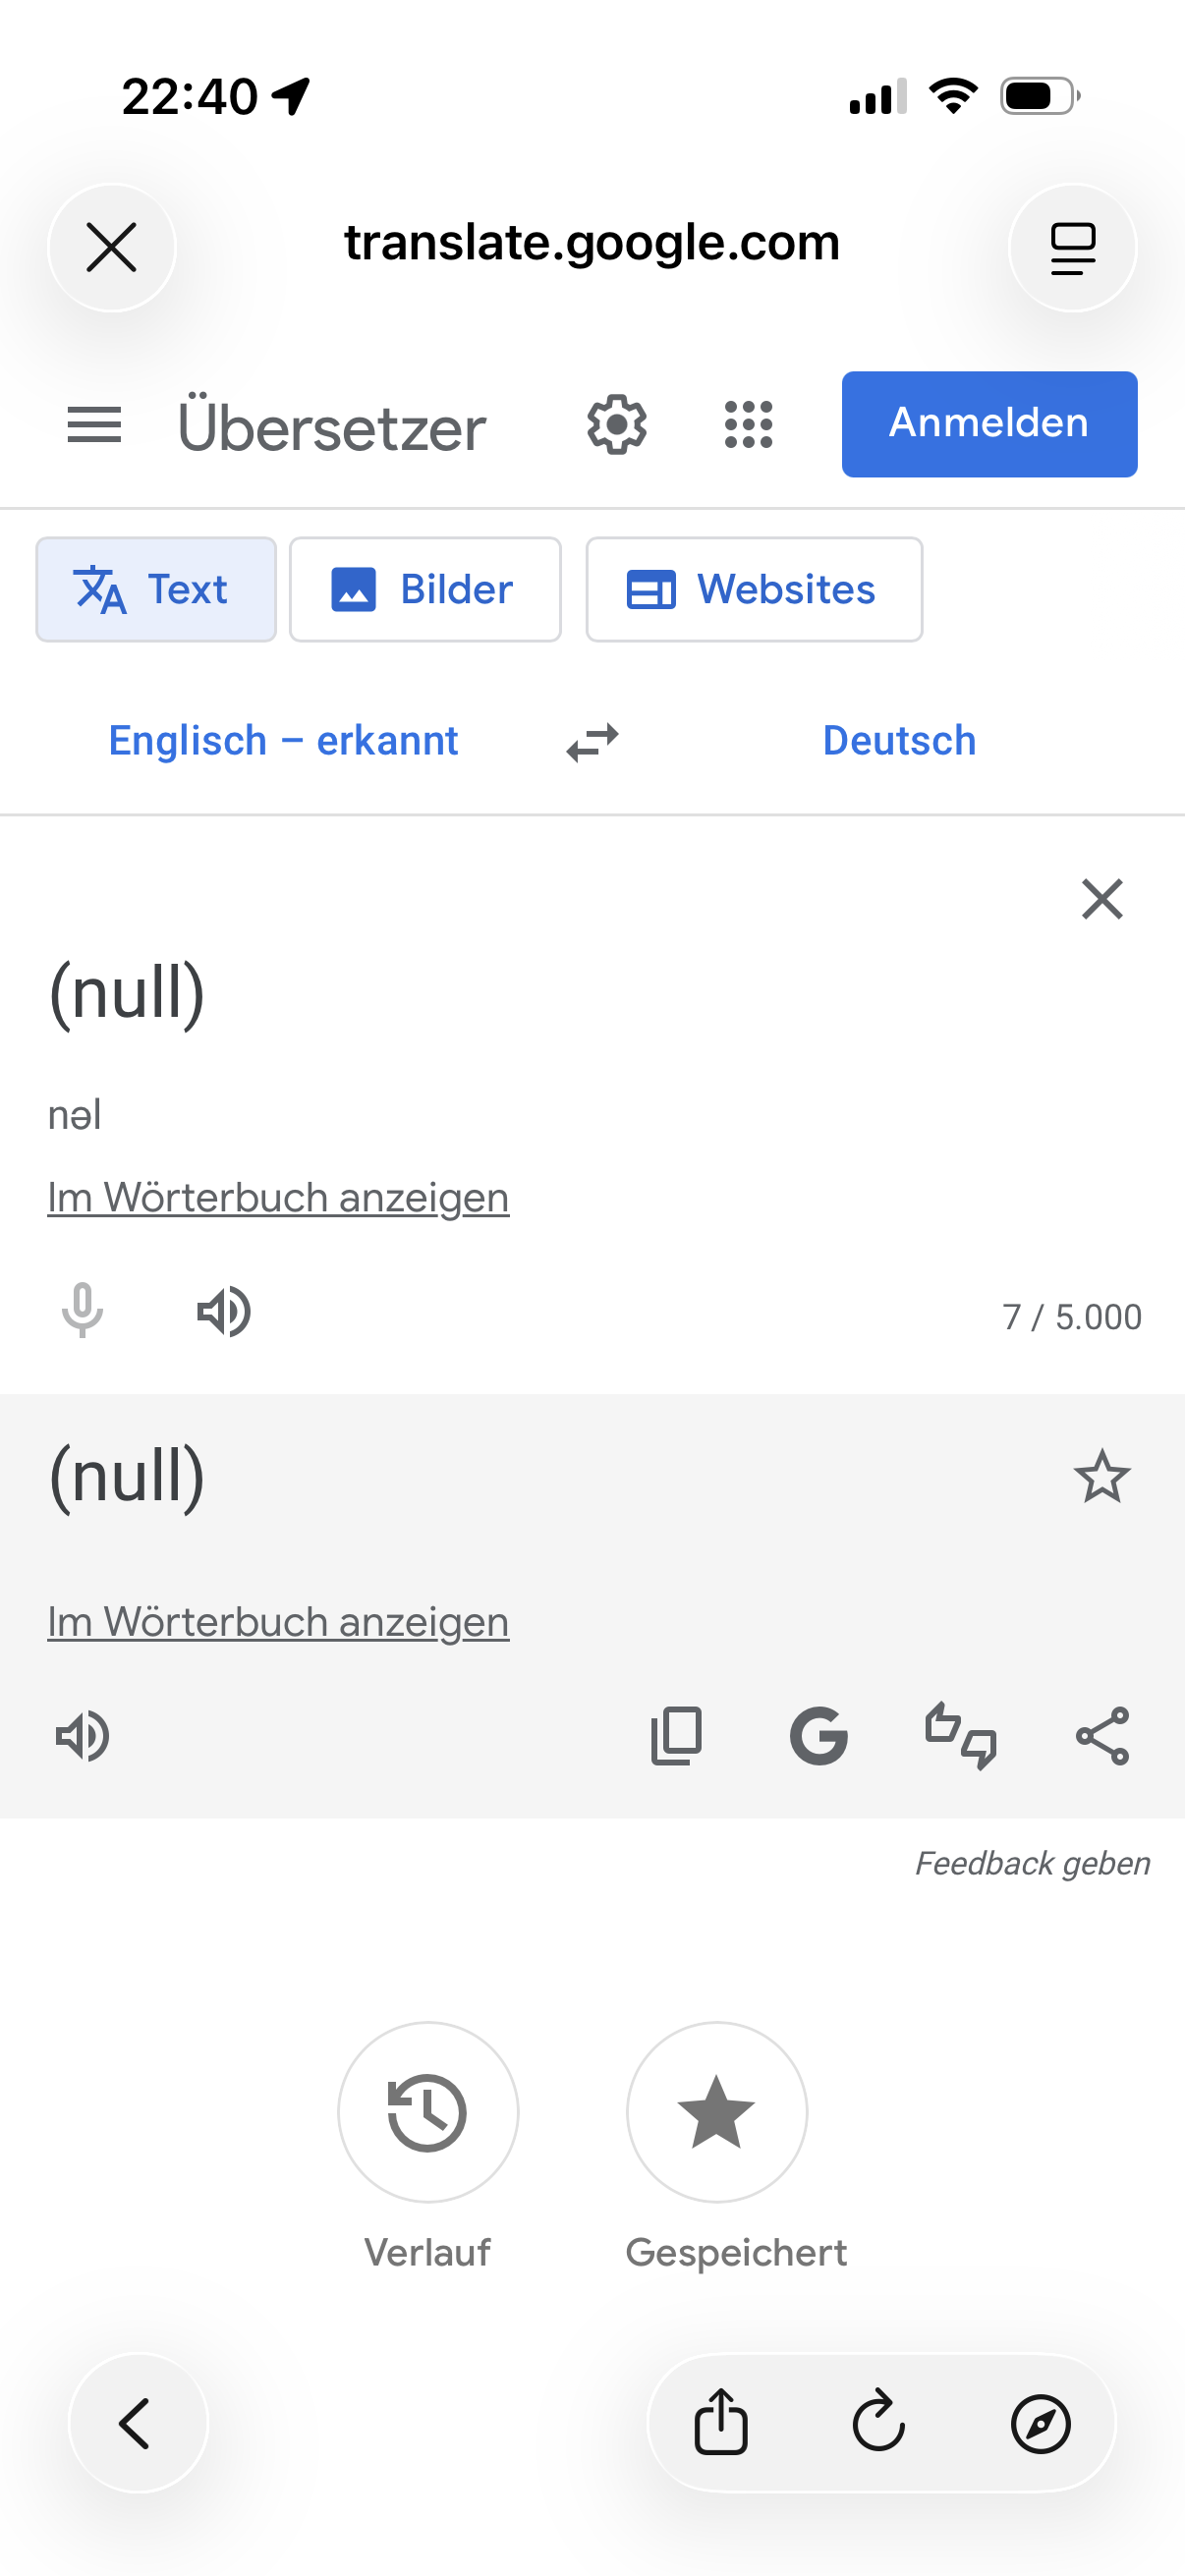
Task: Open the Verlauf history
Action: pyautogui.click(x=428, y=2112)
